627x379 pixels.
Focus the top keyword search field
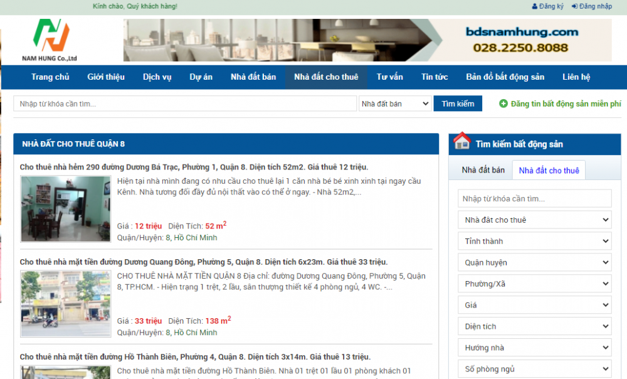point(185,104)
